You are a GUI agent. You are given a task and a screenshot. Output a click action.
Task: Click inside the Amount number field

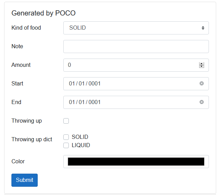coord(131,65)
